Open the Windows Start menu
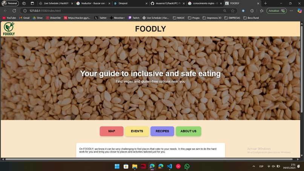The height and width of the screenshot is (171, 304). coord(117,166)
